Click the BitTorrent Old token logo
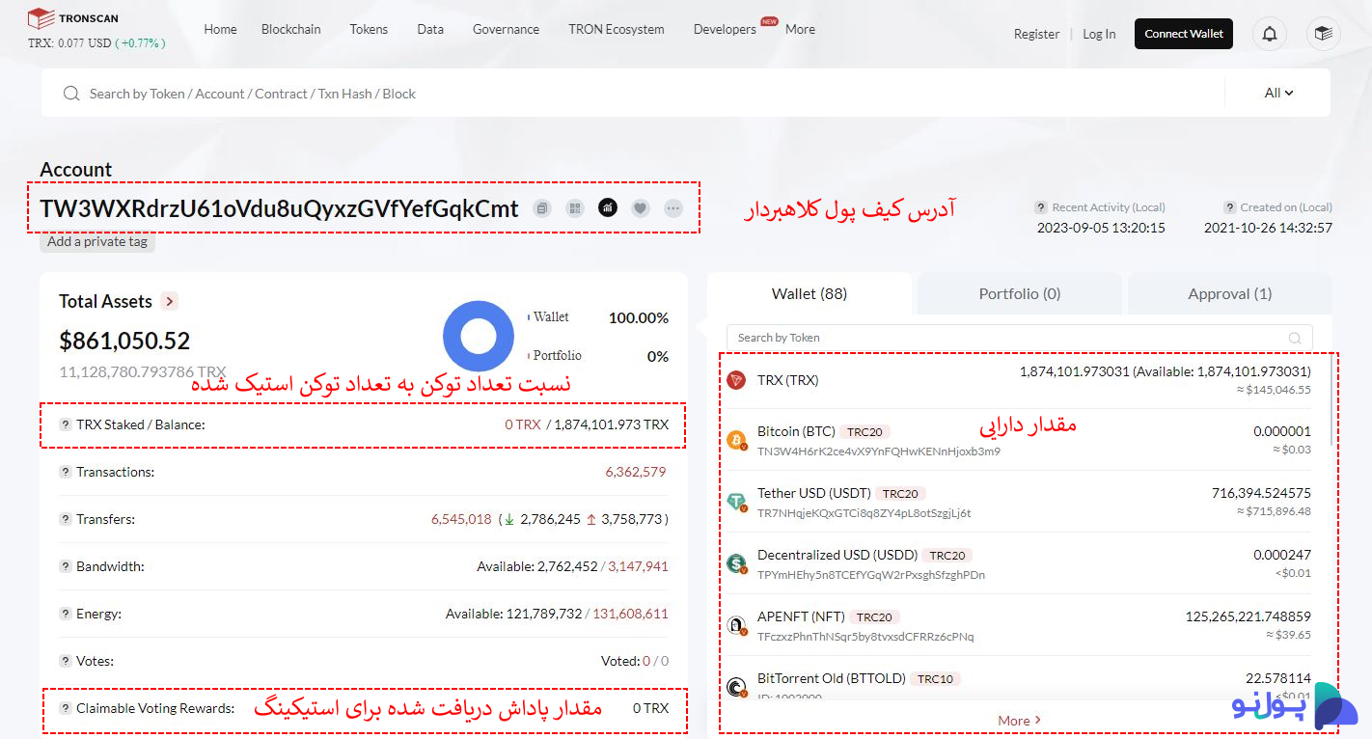Screen dimensions: 1372x739 (737, 687)
